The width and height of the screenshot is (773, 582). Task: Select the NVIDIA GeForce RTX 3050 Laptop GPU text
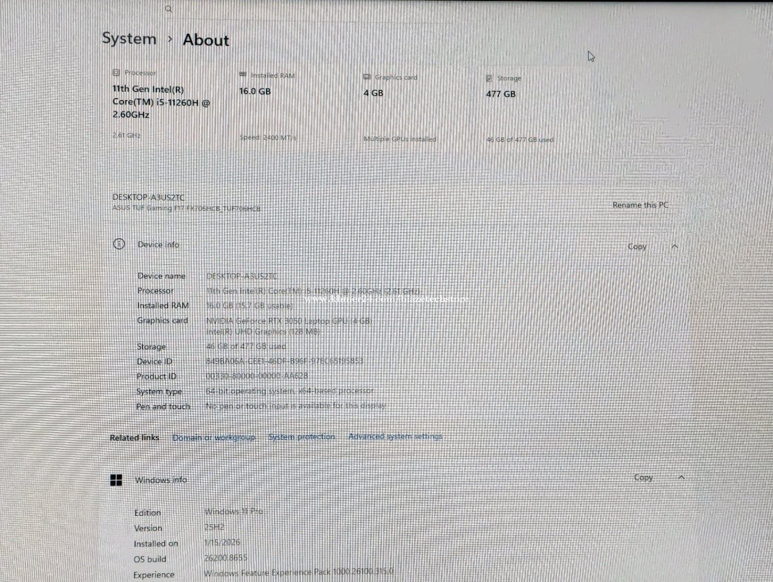point(289,321)
